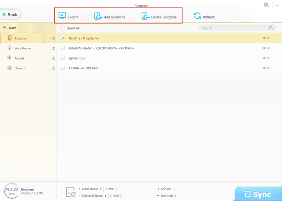283x202 pixels.
Task: Click the Back button label
Action: 12,14
